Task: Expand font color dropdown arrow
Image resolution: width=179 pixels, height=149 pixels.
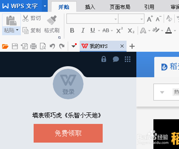Action: pyautogui.click(x=175, y=31)
